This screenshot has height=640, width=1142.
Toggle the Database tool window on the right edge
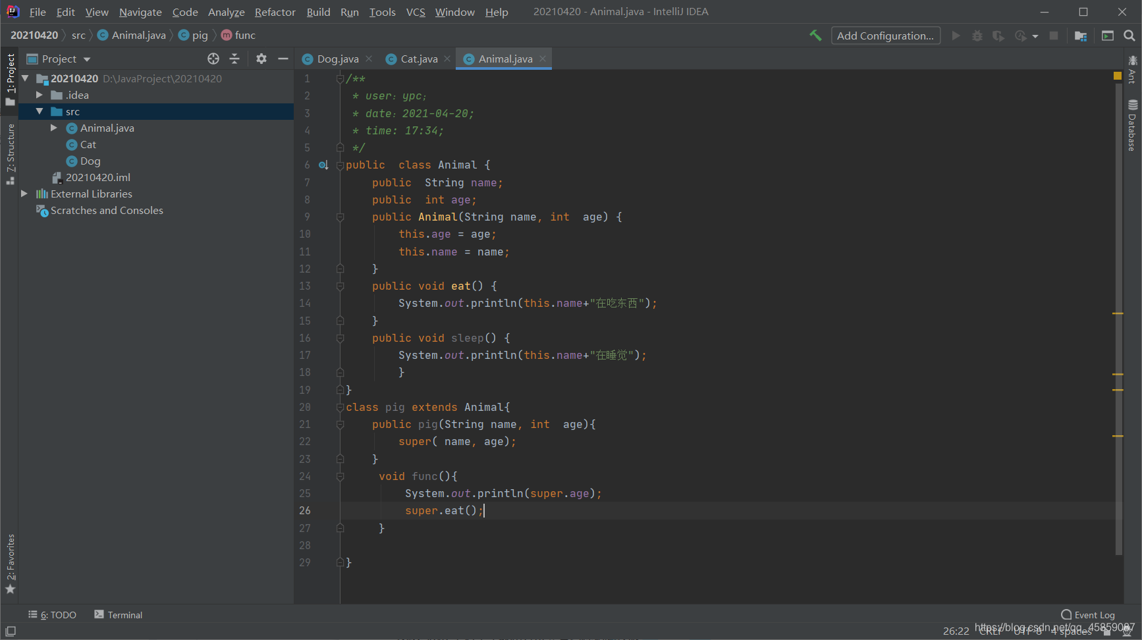[x=1132, y=125]
